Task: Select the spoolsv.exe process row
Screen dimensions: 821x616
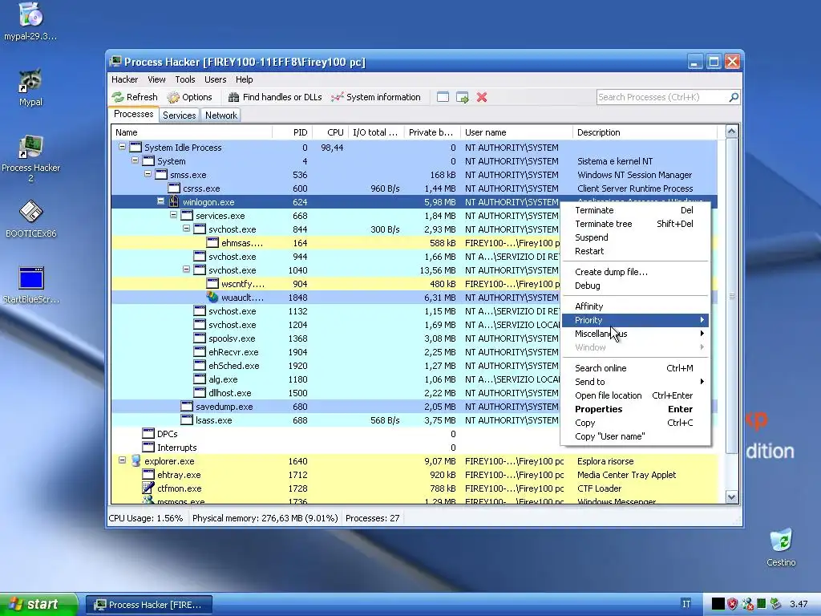Action: (336, 338)
